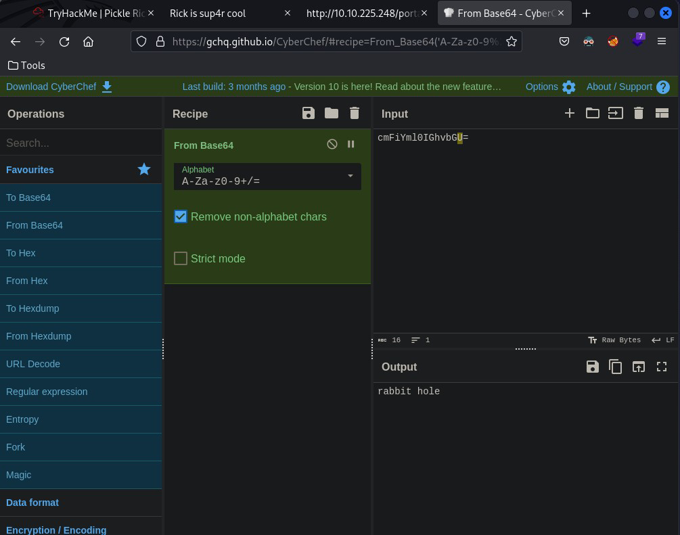Expand the Data format category
The height and width of the screenshot is (535, 680).
coord(32,503)
